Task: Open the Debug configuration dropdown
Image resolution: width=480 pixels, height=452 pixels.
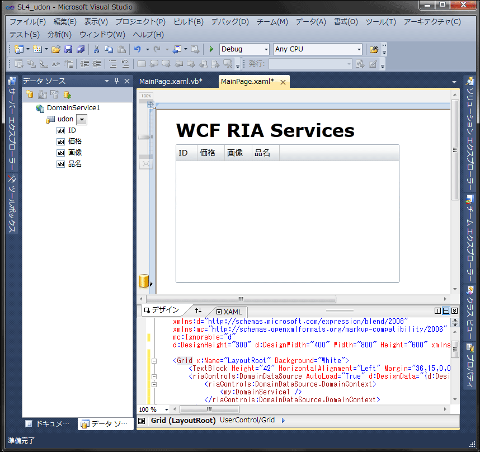Action: pos(266,49)
